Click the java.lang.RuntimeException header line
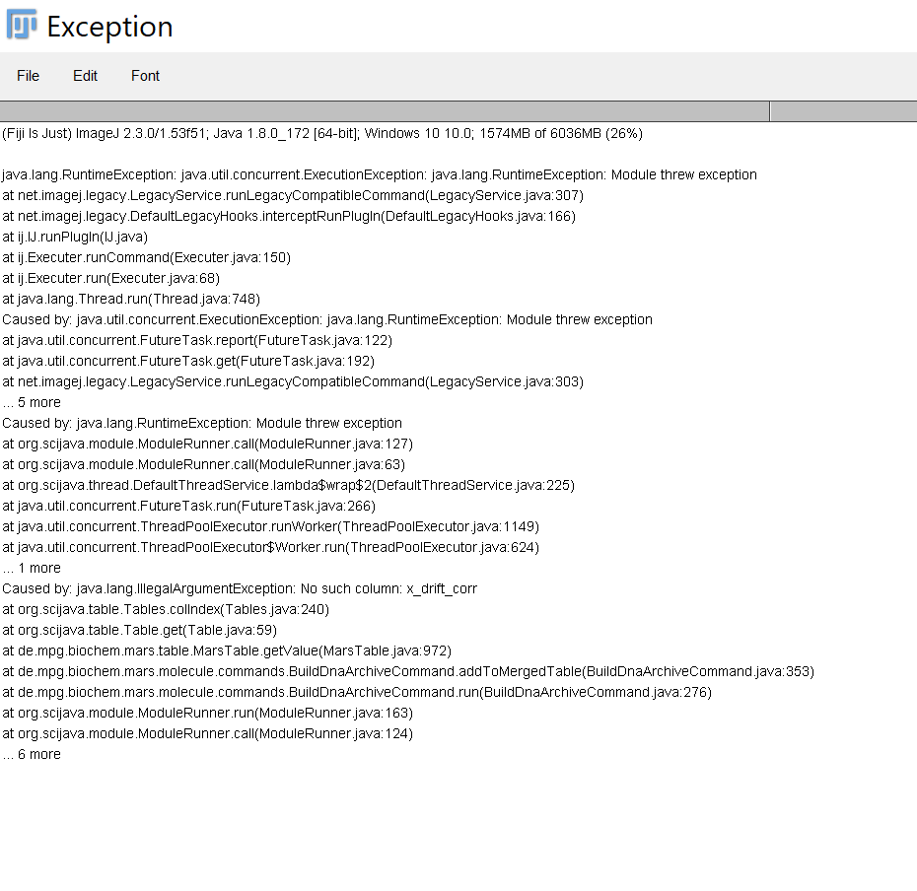This screenshot has height=891, width=917. click(380, 174)
